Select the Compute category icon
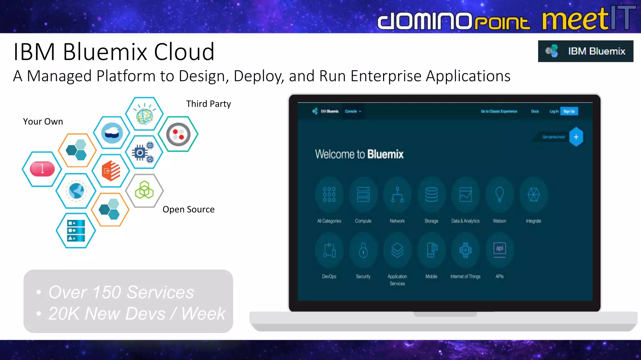The image size is (641, 360). (363, 195)
